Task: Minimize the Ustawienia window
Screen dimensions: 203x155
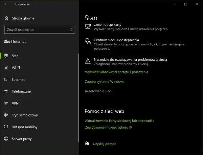Action: [x=174, y=4]
